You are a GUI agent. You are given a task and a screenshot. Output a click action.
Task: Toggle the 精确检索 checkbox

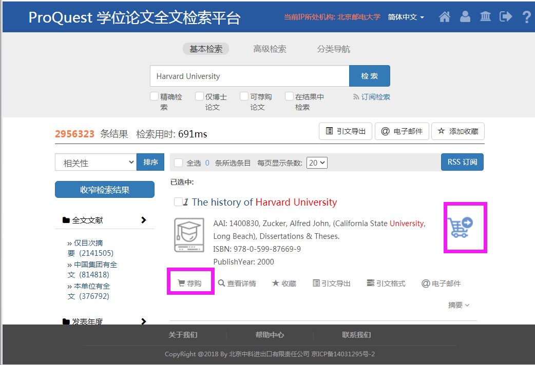(154, 96)
